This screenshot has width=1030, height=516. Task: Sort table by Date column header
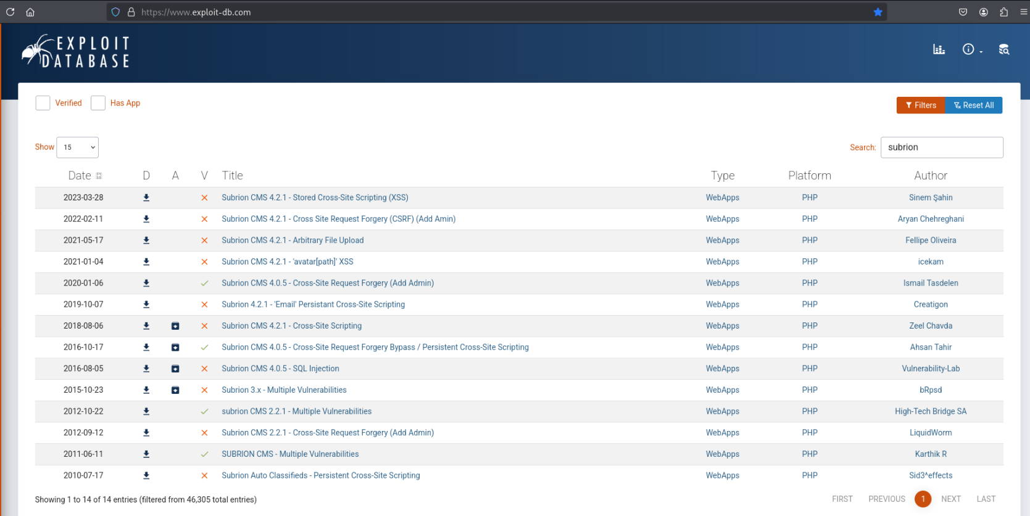click(85, 176)
